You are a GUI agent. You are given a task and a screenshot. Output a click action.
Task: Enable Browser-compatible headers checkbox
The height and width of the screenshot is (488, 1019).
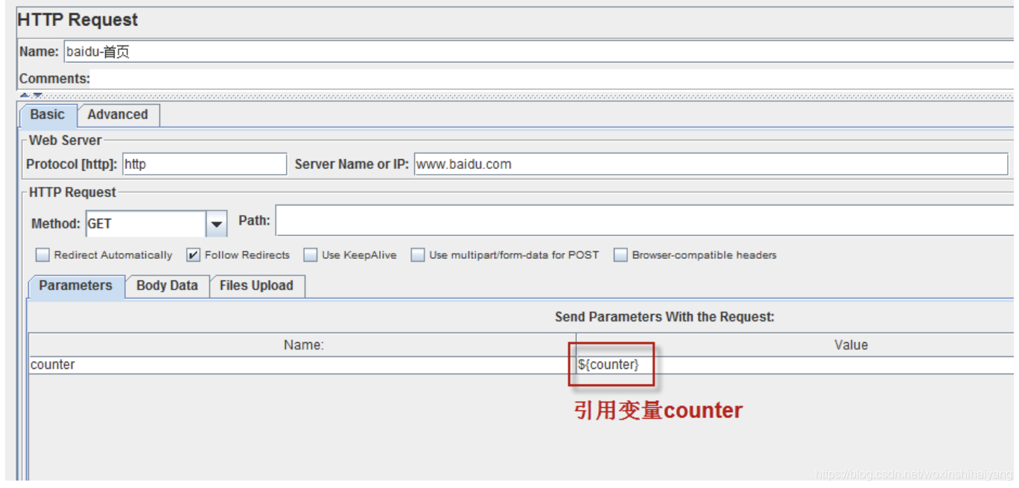pyautogui.click(x=620, y=255)
